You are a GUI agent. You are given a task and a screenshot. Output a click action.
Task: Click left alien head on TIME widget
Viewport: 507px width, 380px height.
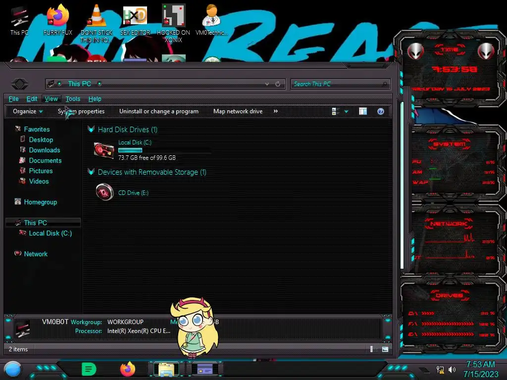415,51
